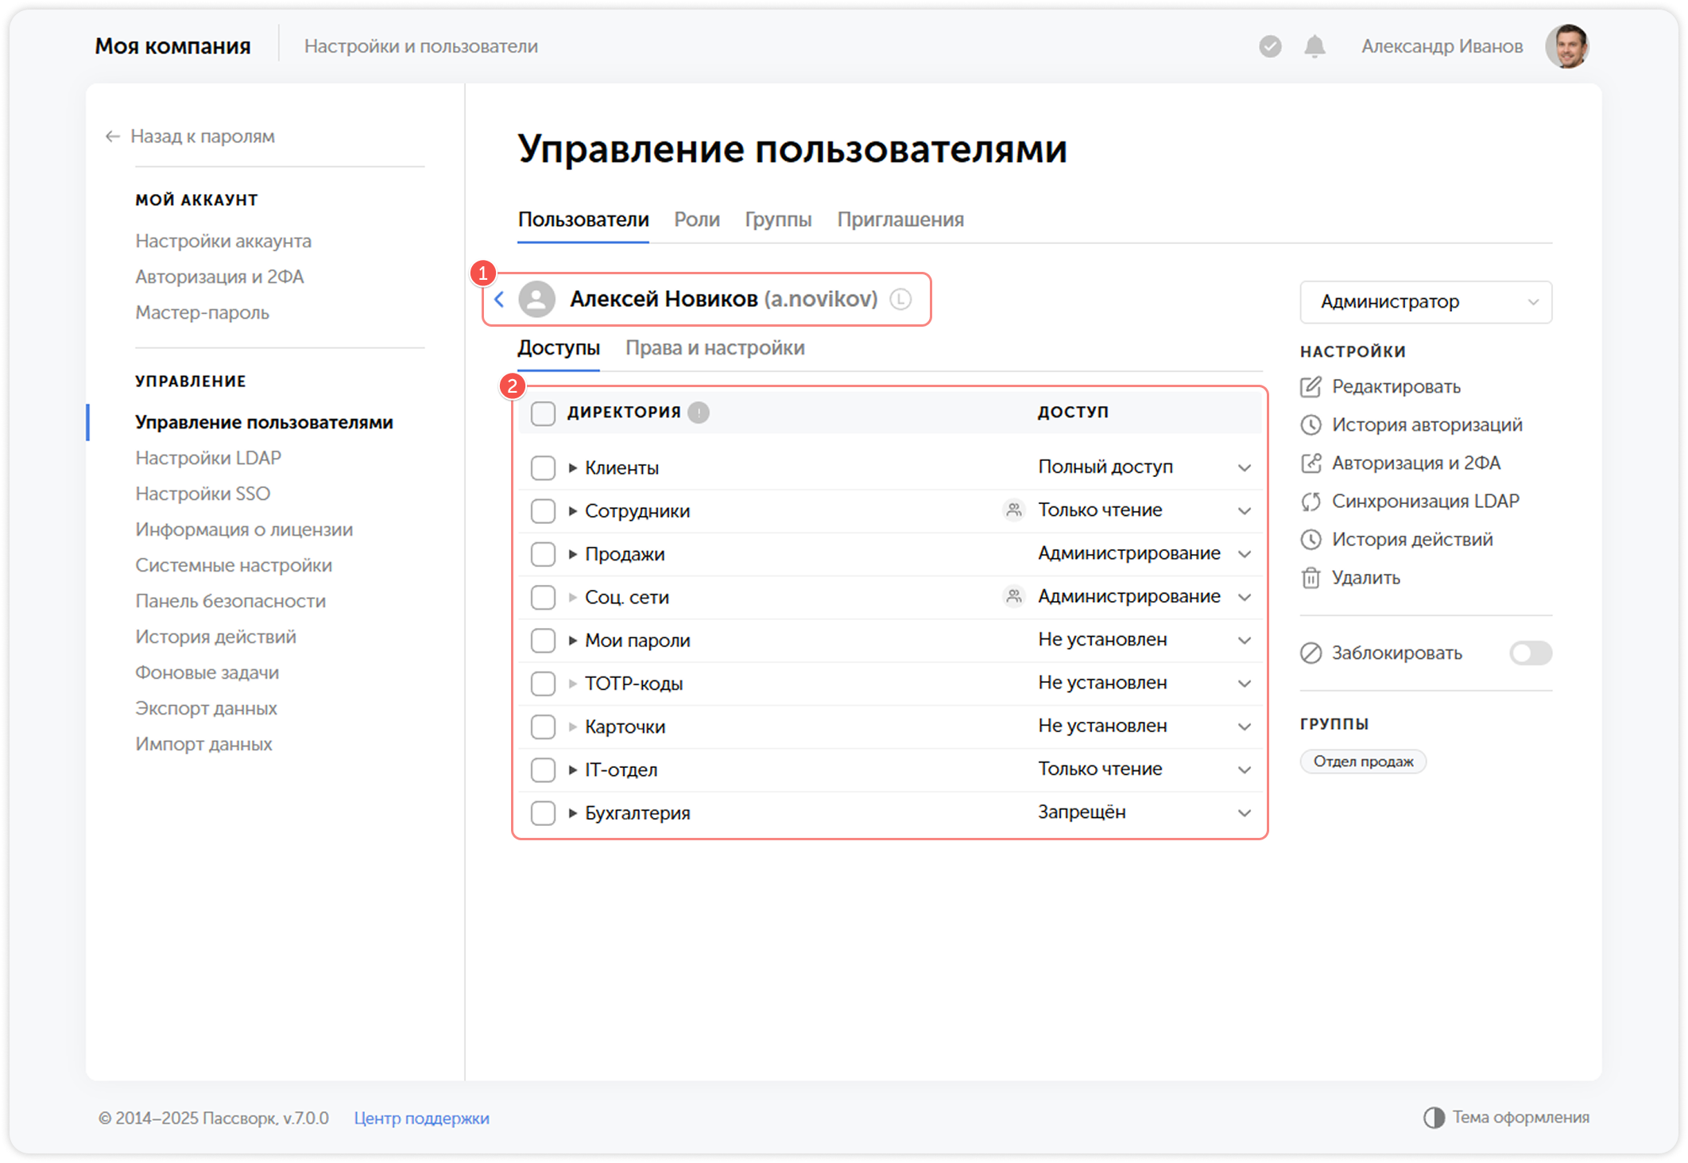Tick the IT-отдел checkbox

pyautogui.click(x=543, y=770)
